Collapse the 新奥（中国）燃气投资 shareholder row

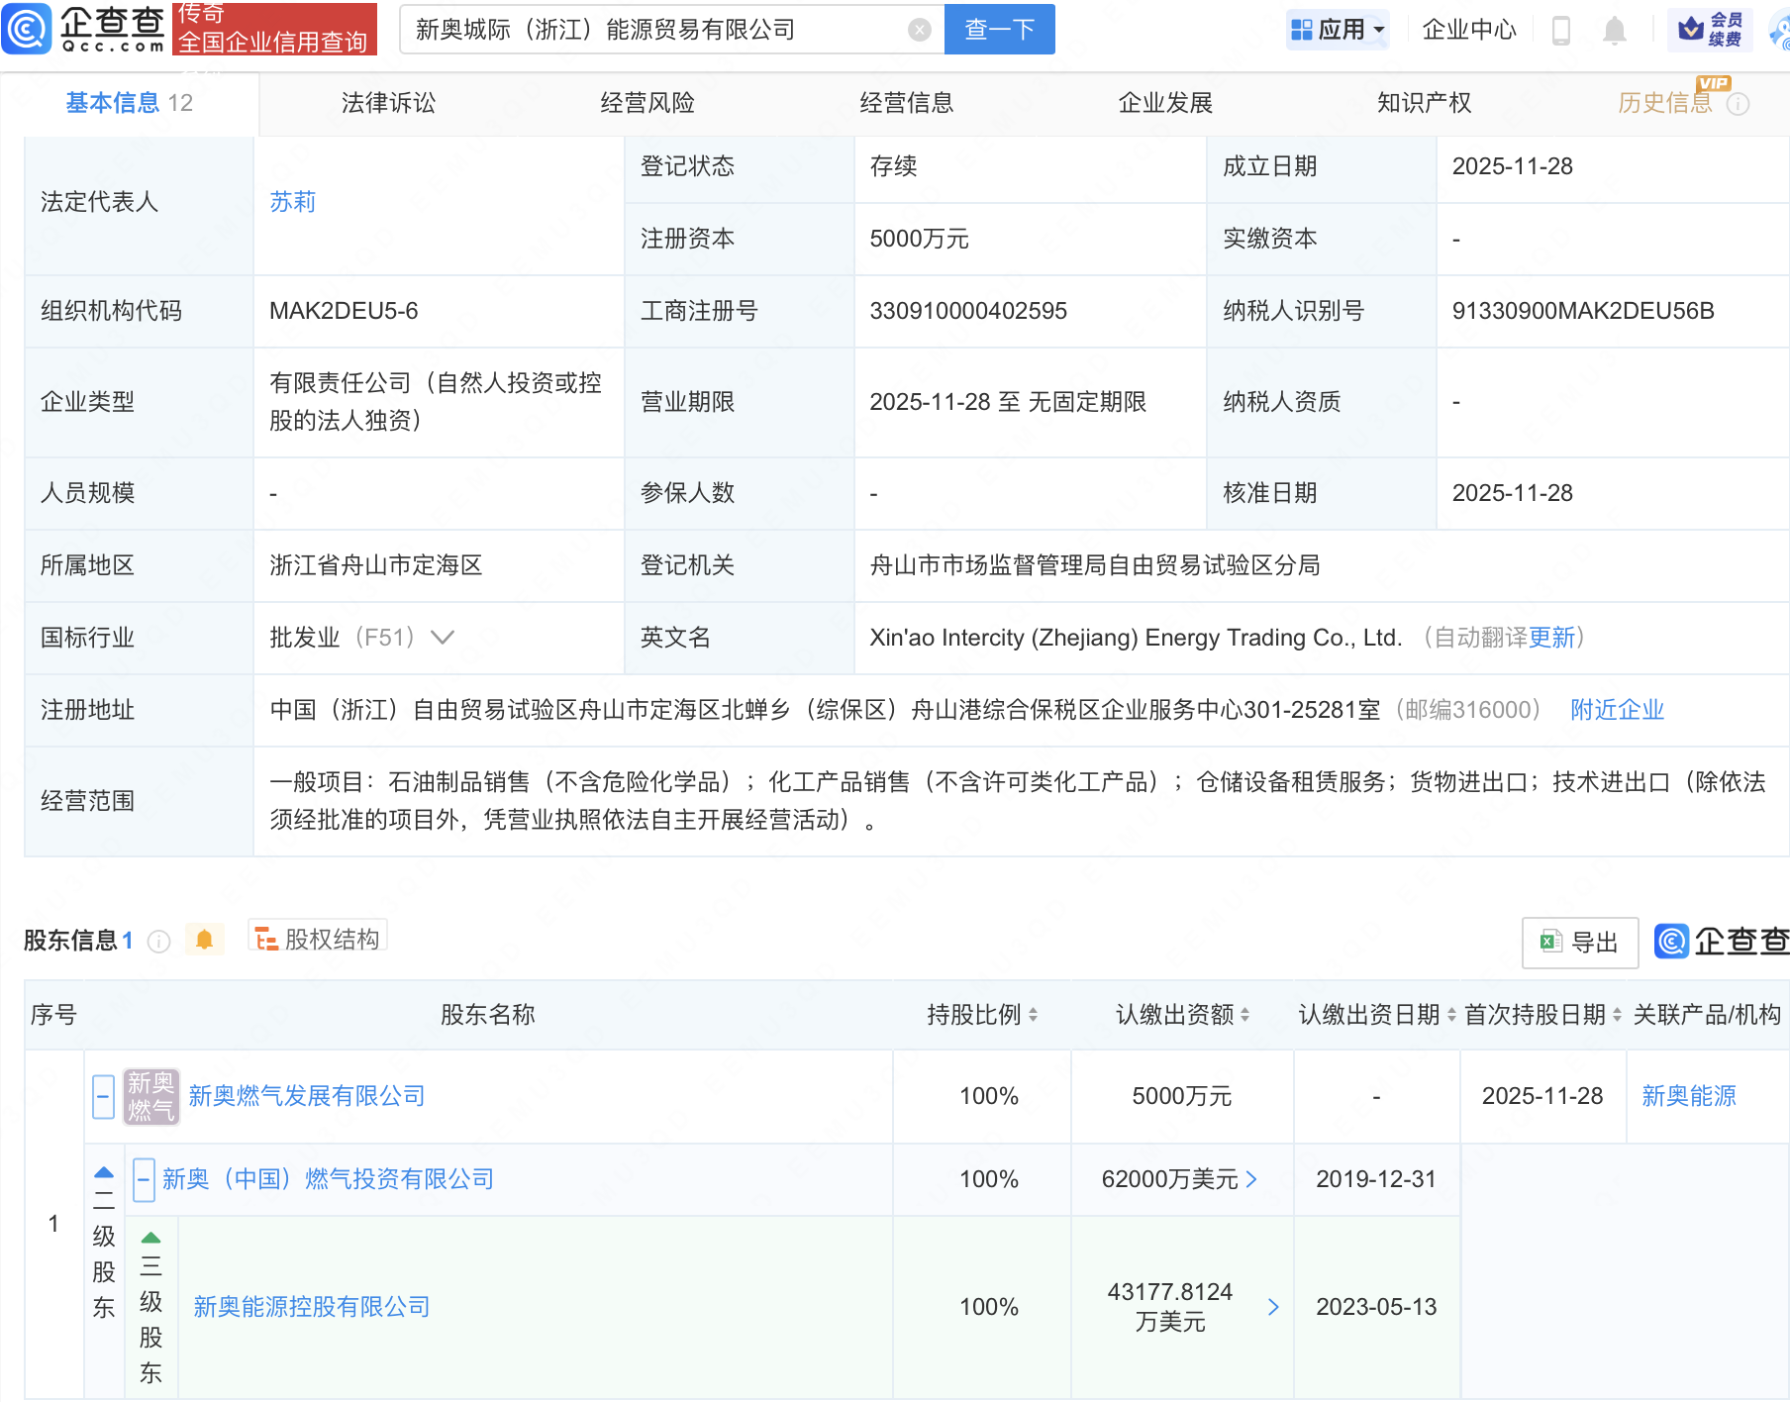click(x=144, y=1179)
